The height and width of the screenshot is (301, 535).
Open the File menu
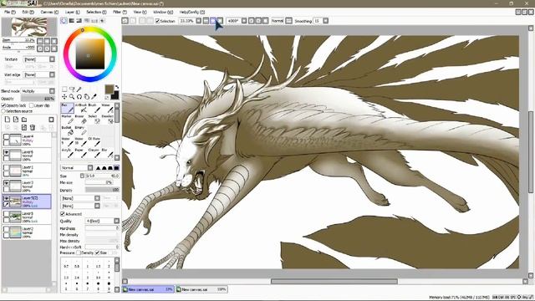(9, 12)
